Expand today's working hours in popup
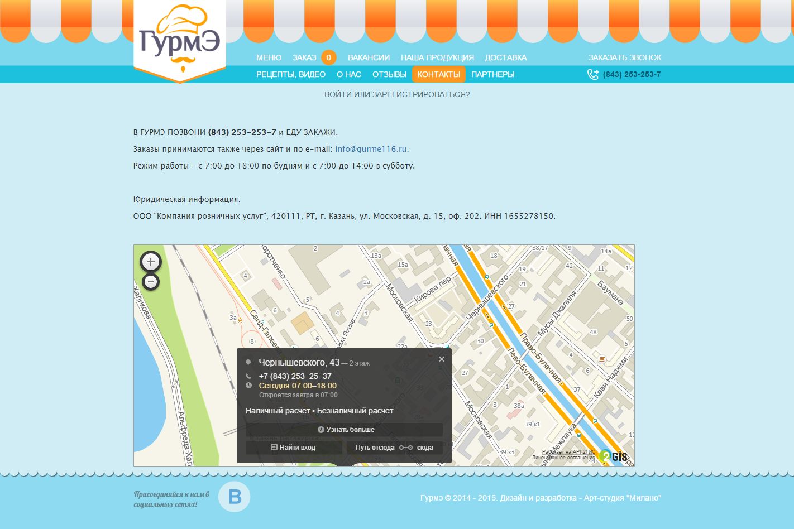Image resolution: width=794 pixels, height=529 pixels. click(x=298, y=386)
